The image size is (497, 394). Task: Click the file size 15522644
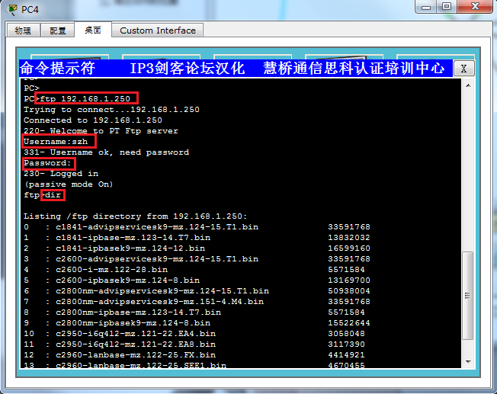point(349,323)
